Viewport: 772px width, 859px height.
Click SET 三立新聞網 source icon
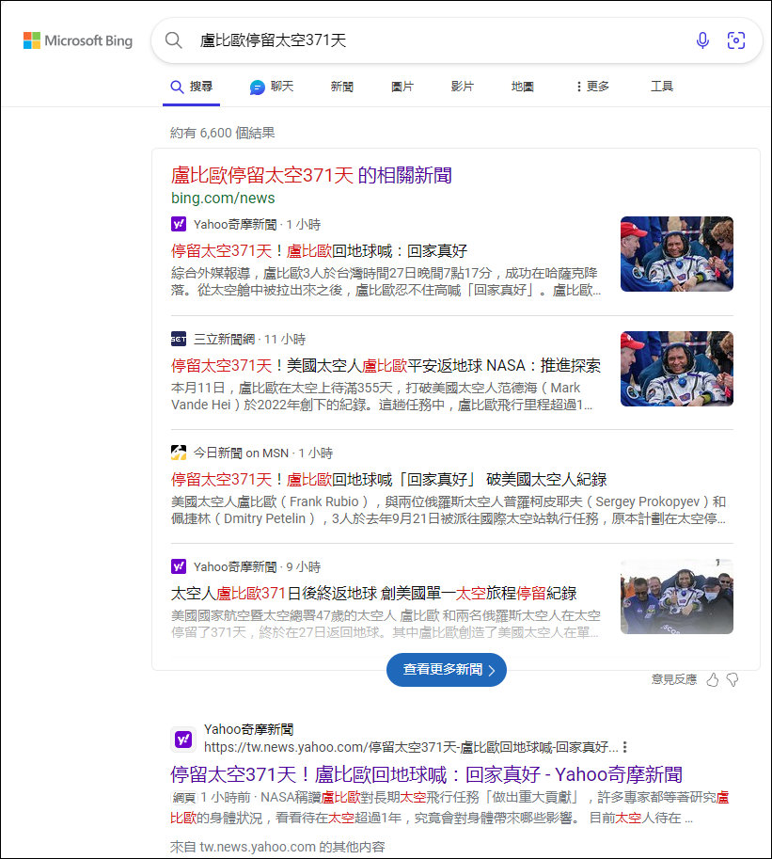(179, 339)
